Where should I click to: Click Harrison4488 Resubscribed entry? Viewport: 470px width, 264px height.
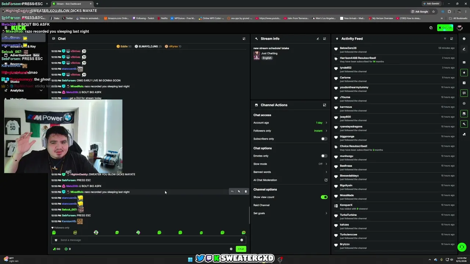394,59
